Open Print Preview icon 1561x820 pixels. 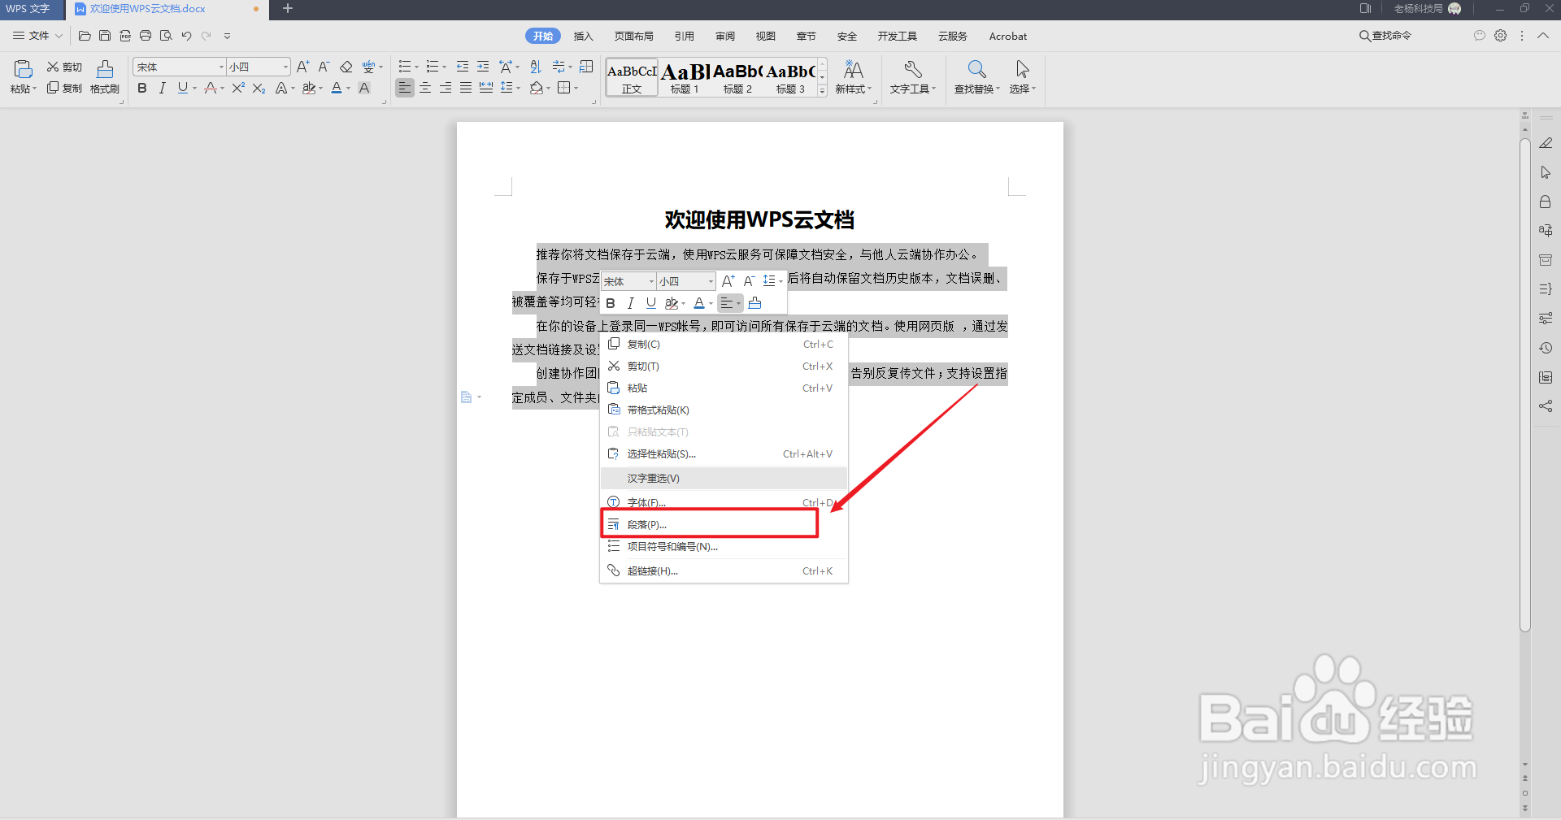click(166, 36)
